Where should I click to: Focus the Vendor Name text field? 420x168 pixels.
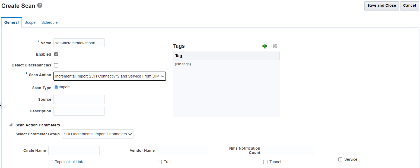183,150
